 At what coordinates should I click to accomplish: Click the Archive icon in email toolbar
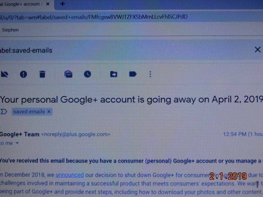(5, 74)
